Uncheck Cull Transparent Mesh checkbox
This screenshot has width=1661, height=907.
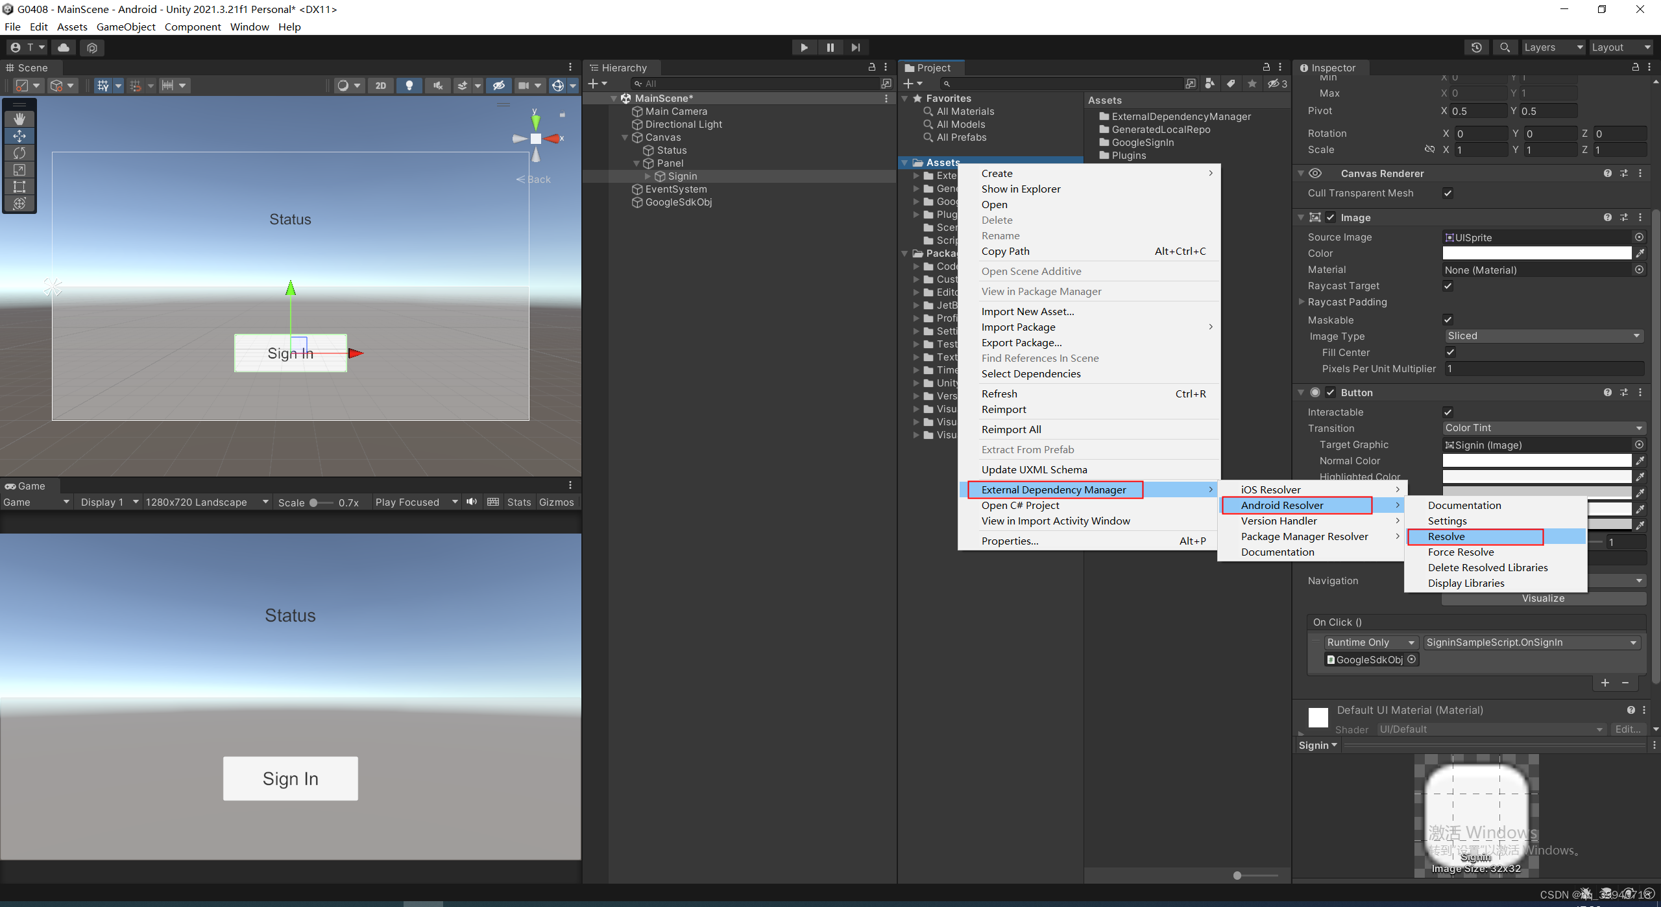(x=1448, y=193)
